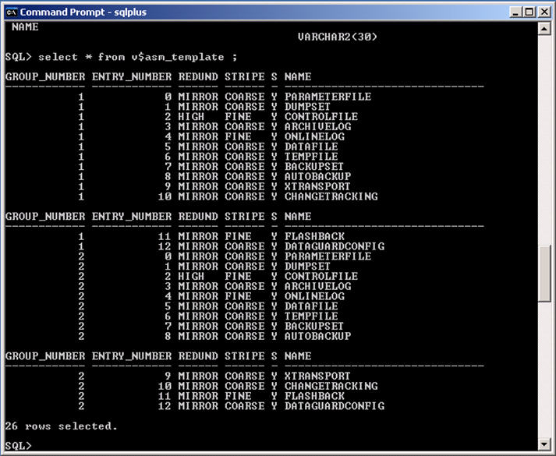This screenshot has height=456, width=556.
Task: Click PARAMETERFILE in the first result block
Action: [x=328, y=97]
